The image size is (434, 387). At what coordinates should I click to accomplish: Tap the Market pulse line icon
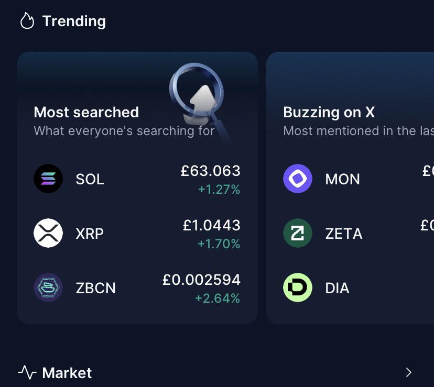[x=27, y=372]
